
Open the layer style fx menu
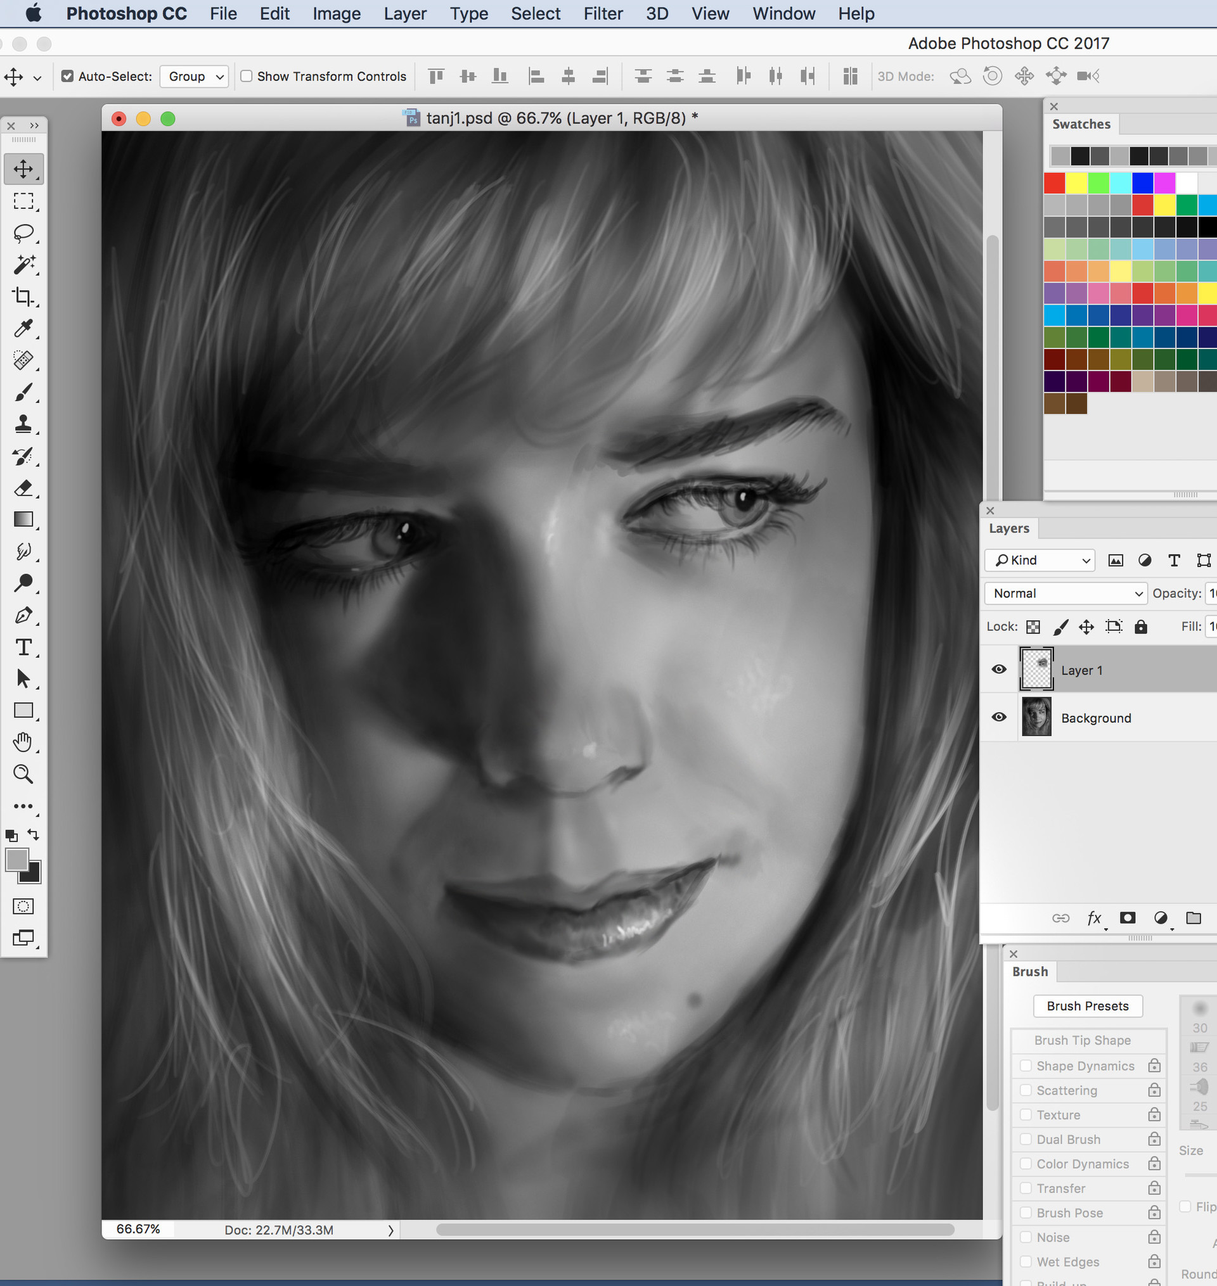[1095, 917]
